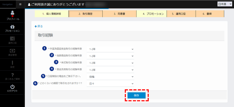Select the Navigation tab label
The image size is (234, 107).
tap(8, 4)
